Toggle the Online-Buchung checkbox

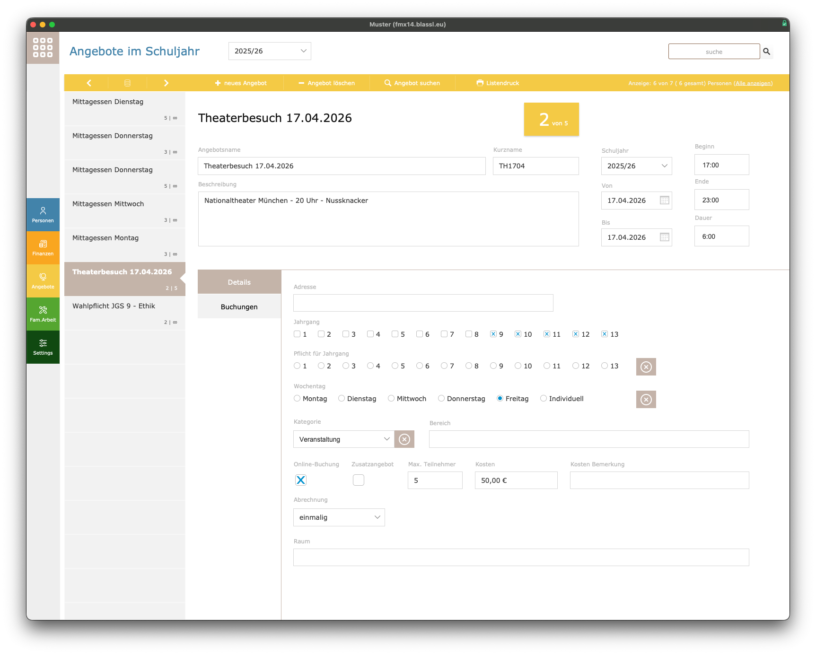[x=301, y=480]
